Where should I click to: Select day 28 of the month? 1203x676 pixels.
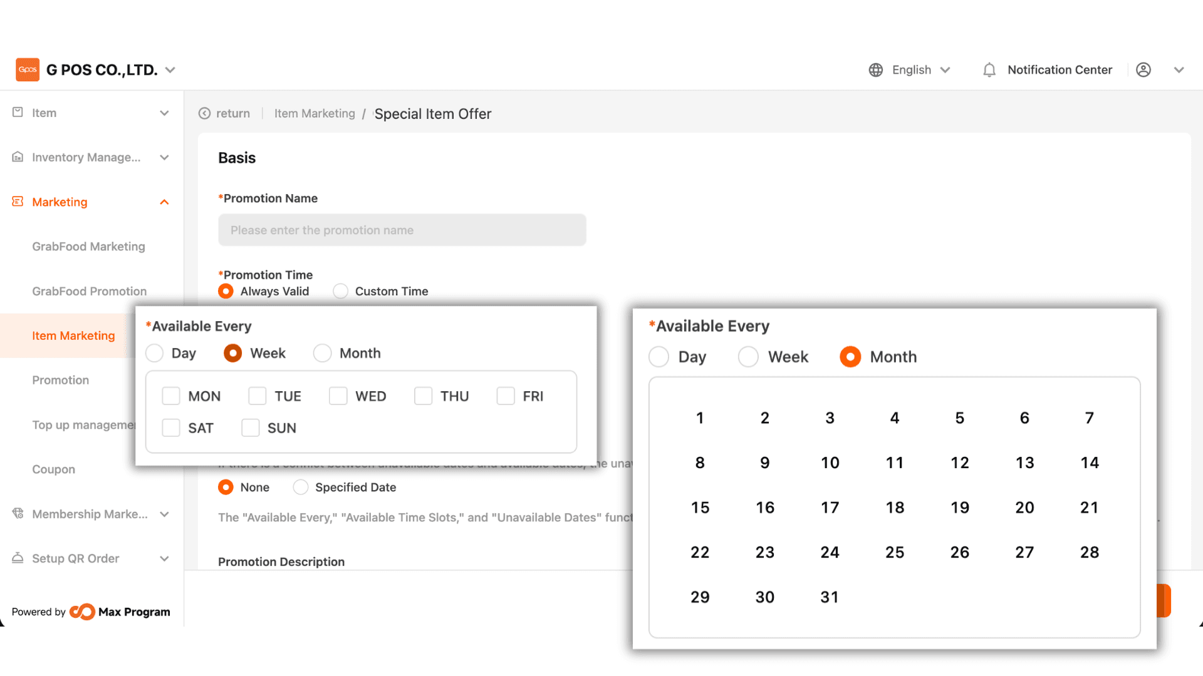click(x=1089, y=552)
